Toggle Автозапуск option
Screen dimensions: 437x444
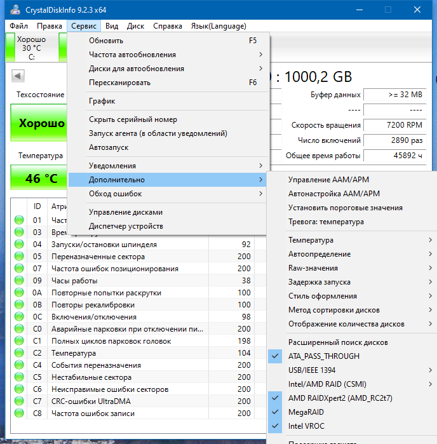click(167, 147)
